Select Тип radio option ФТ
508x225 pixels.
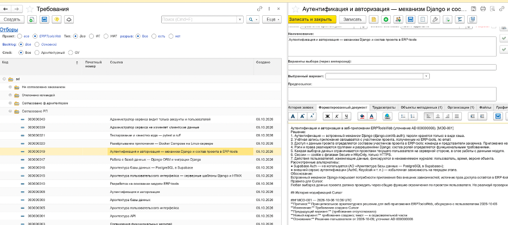click(x=91, y=36)
